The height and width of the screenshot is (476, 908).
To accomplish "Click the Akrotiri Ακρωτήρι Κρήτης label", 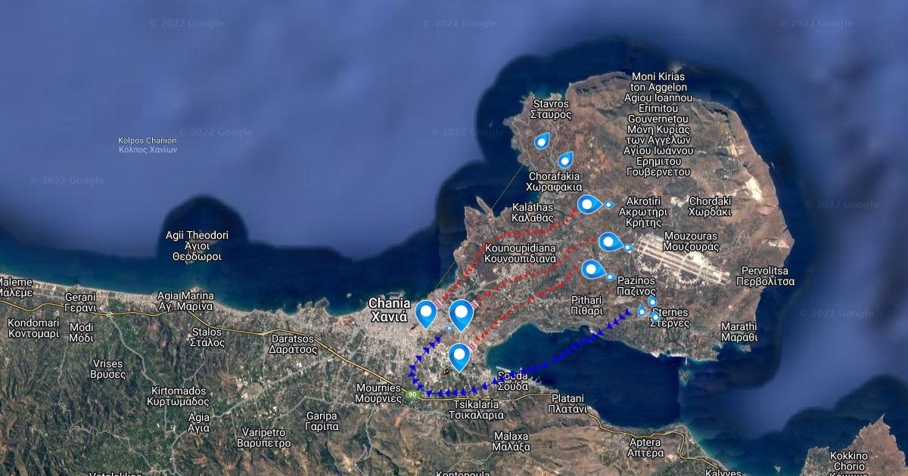I will click(x=642, y=213).
